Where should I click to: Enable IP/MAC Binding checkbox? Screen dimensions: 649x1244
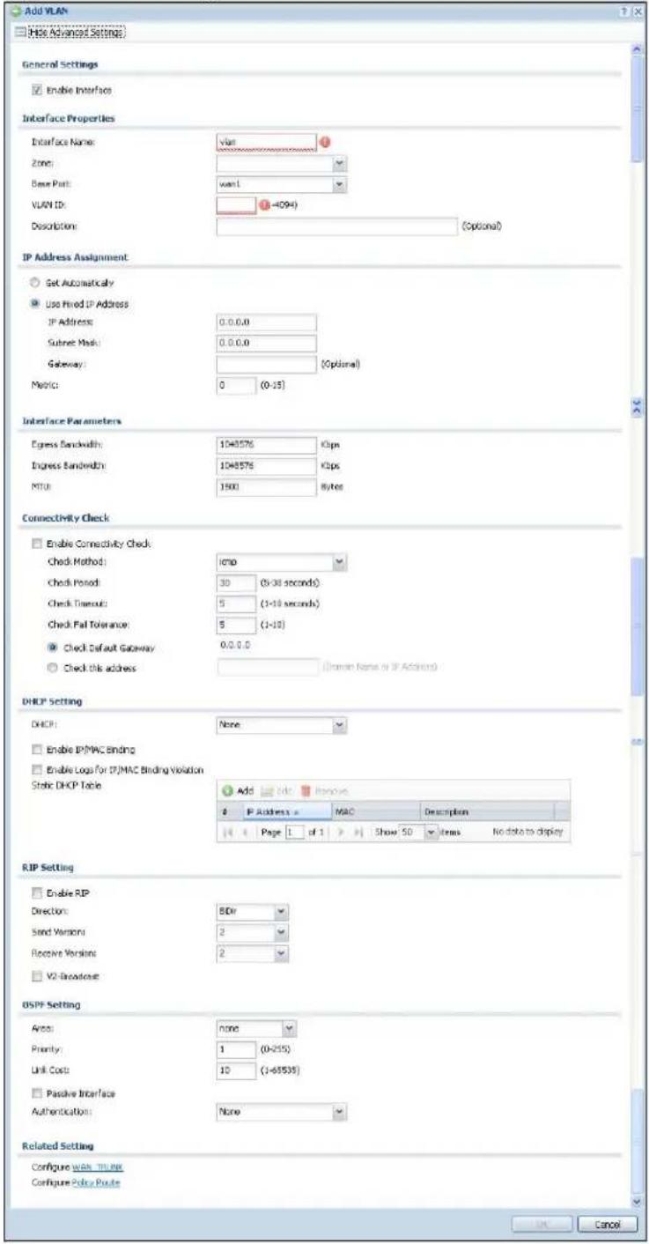36,748
